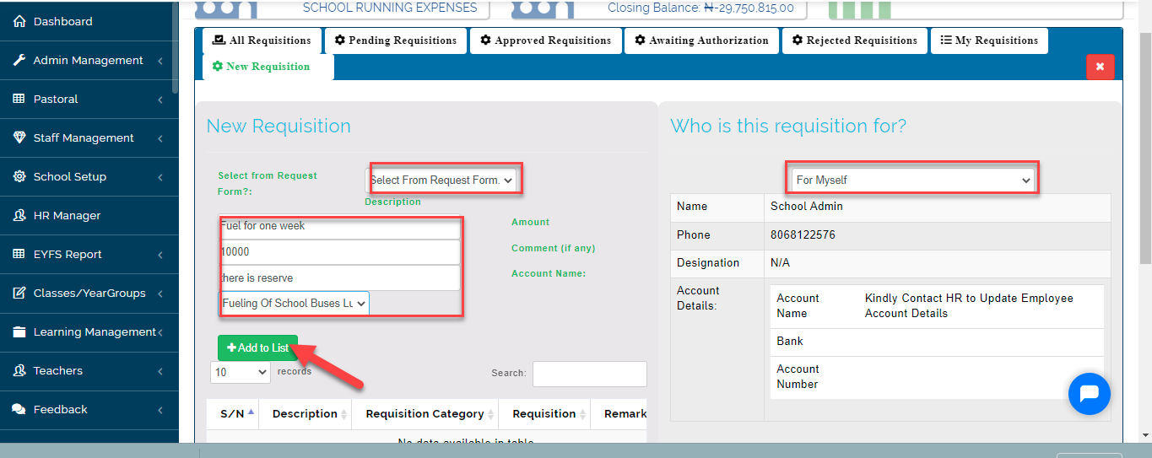Screen dimensions: 1152x458
Task: Open Fueling Of School Buses account dropdown
Action: click(294, 303)
